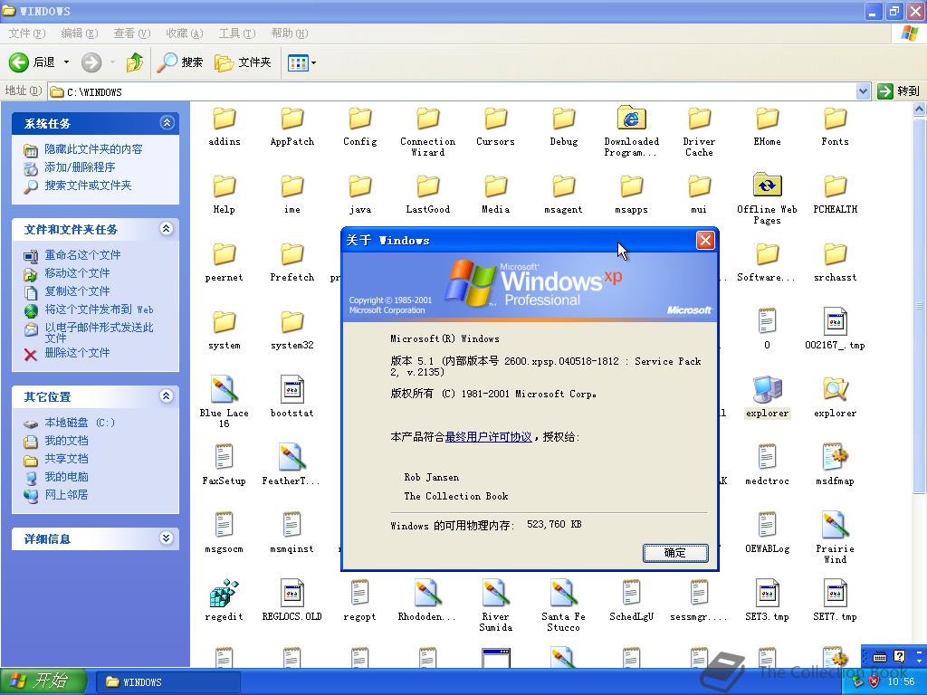Click the language bar keyboard icon
The height and width of the screenshot is (695, 927).
(x=880, y=657)
